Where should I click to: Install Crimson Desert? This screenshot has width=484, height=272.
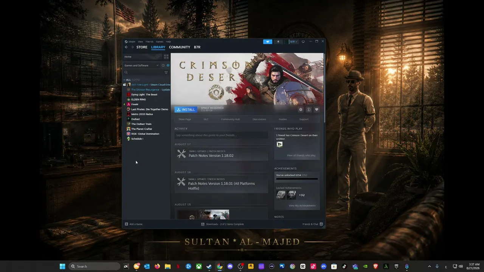tap(186, 110)
